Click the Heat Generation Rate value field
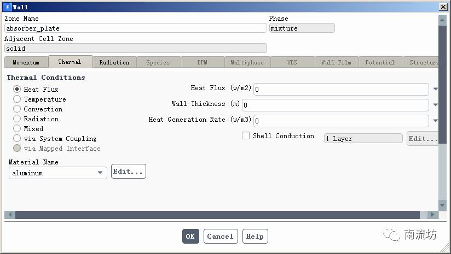Image resolution: width=451 pixels, height=254 pixels. pyautogui.click(x=341, y=121)
